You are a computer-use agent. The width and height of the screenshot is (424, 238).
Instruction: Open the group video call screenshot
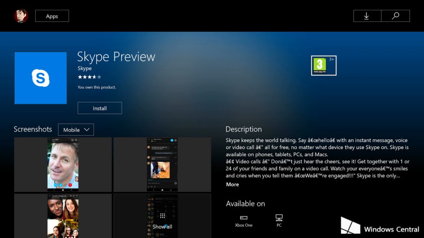[x=63, y=216]
